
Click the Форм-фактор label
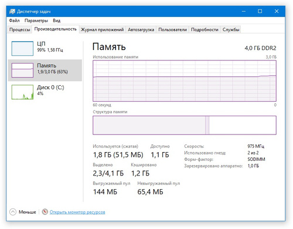pos(199,159)
